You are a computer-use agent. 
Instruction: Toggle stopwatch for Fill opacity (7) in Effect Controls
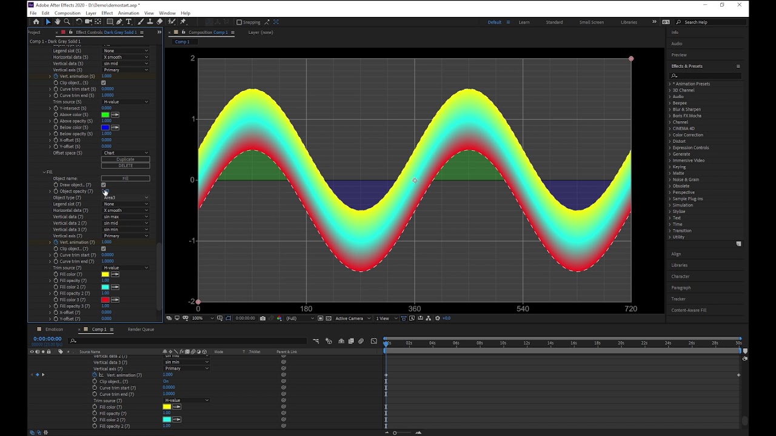(56, 280)
